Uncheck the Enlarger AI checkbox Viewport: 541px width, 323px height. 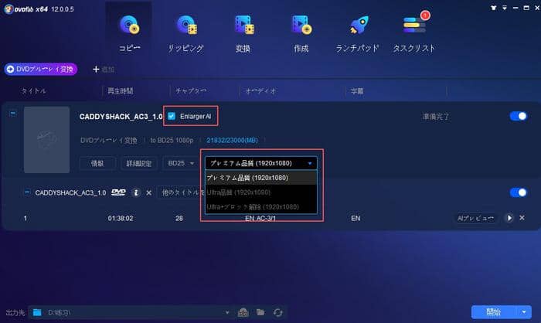click(172, 116)
